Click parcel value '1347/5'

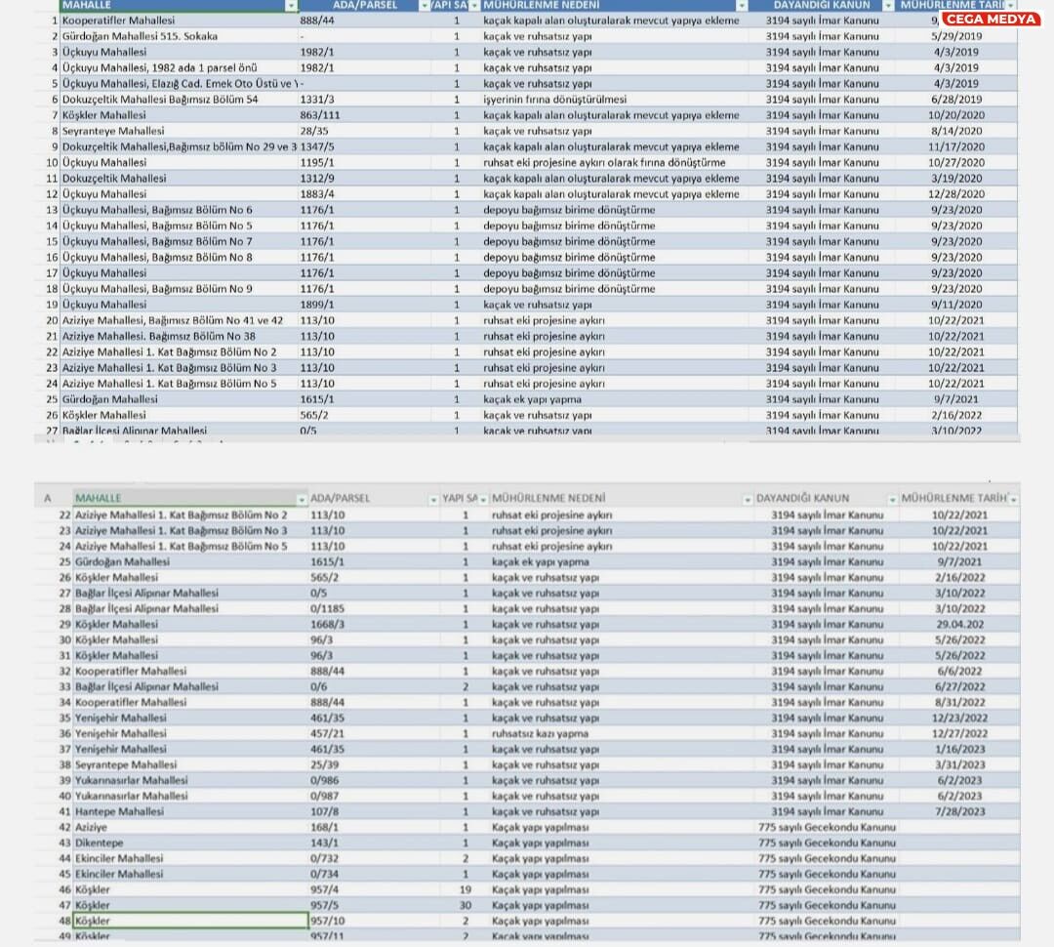pos(317,146)
